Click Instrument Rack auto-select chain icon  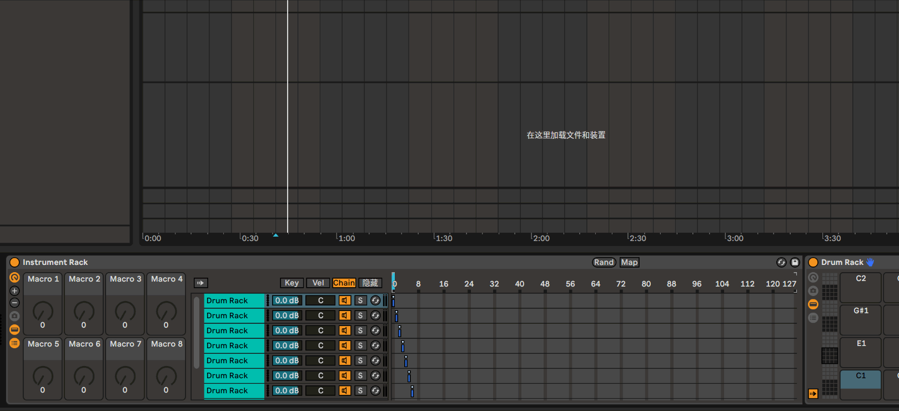pyautogui.click(x=200, y=283)
